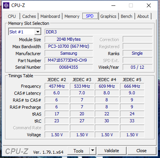160x158 pixels.
Task: Click the JEDEC #2 column header
Action: [57, 80]
